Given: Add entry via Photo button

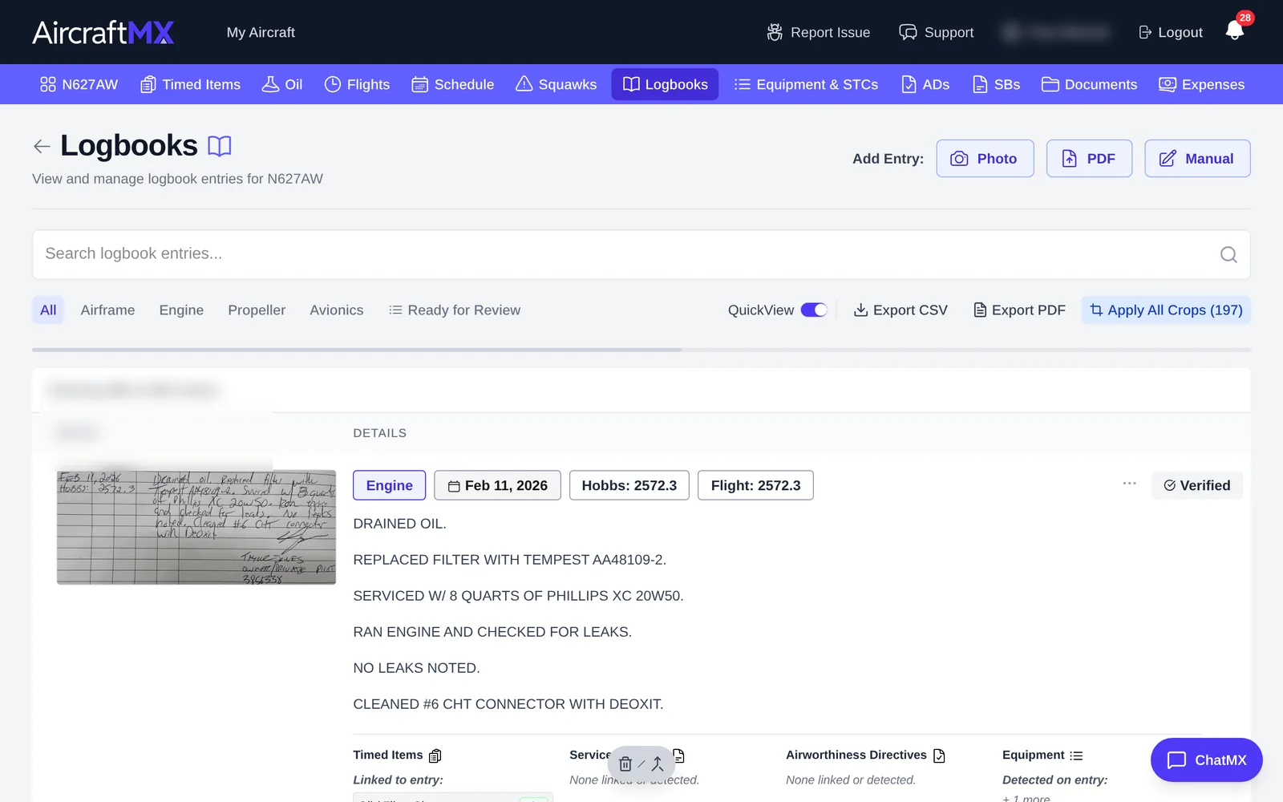Looking at the screenshot, I should 985,159.
